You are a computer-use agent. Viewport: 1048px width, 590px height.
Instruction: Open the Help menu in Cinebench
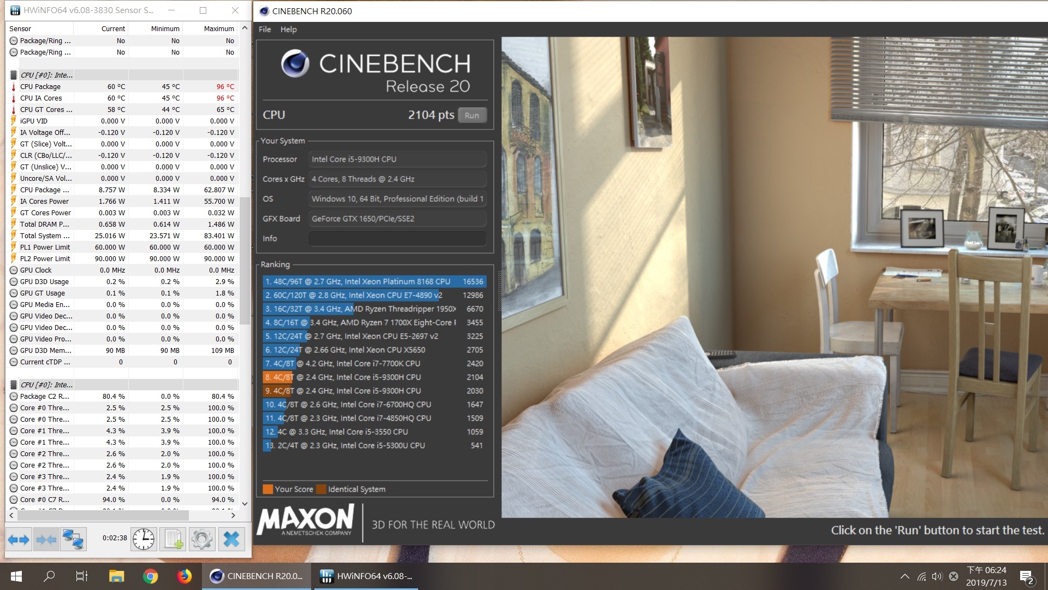click(x=289, y=29)
